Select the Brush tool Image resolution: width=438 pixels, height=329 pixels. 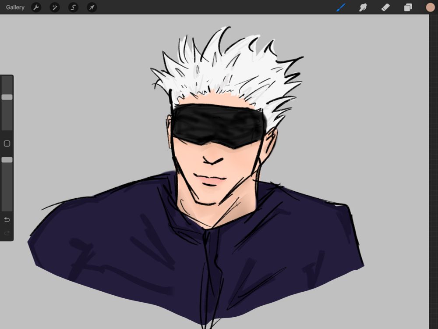pos(341,7)
